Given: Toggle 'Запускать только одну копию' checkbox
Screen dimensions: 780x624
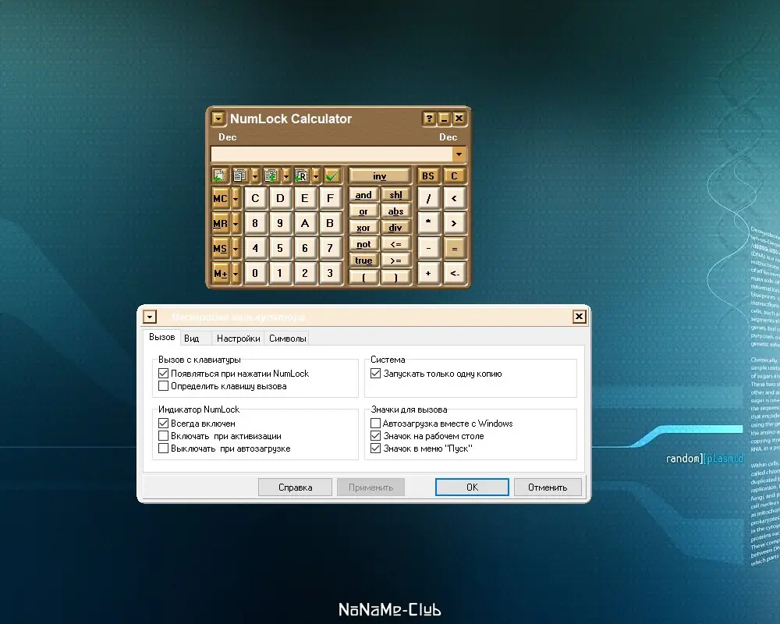Looking at the screenshot, I should pos(376,373).
